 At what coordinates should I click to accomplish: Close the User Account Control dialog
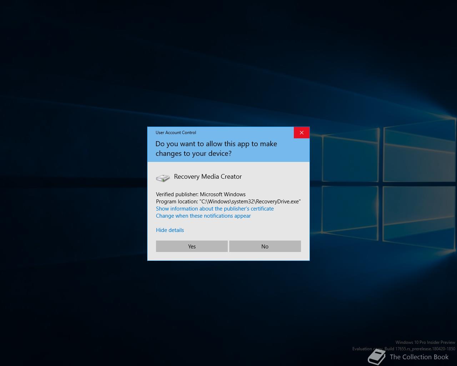[302, 133]
